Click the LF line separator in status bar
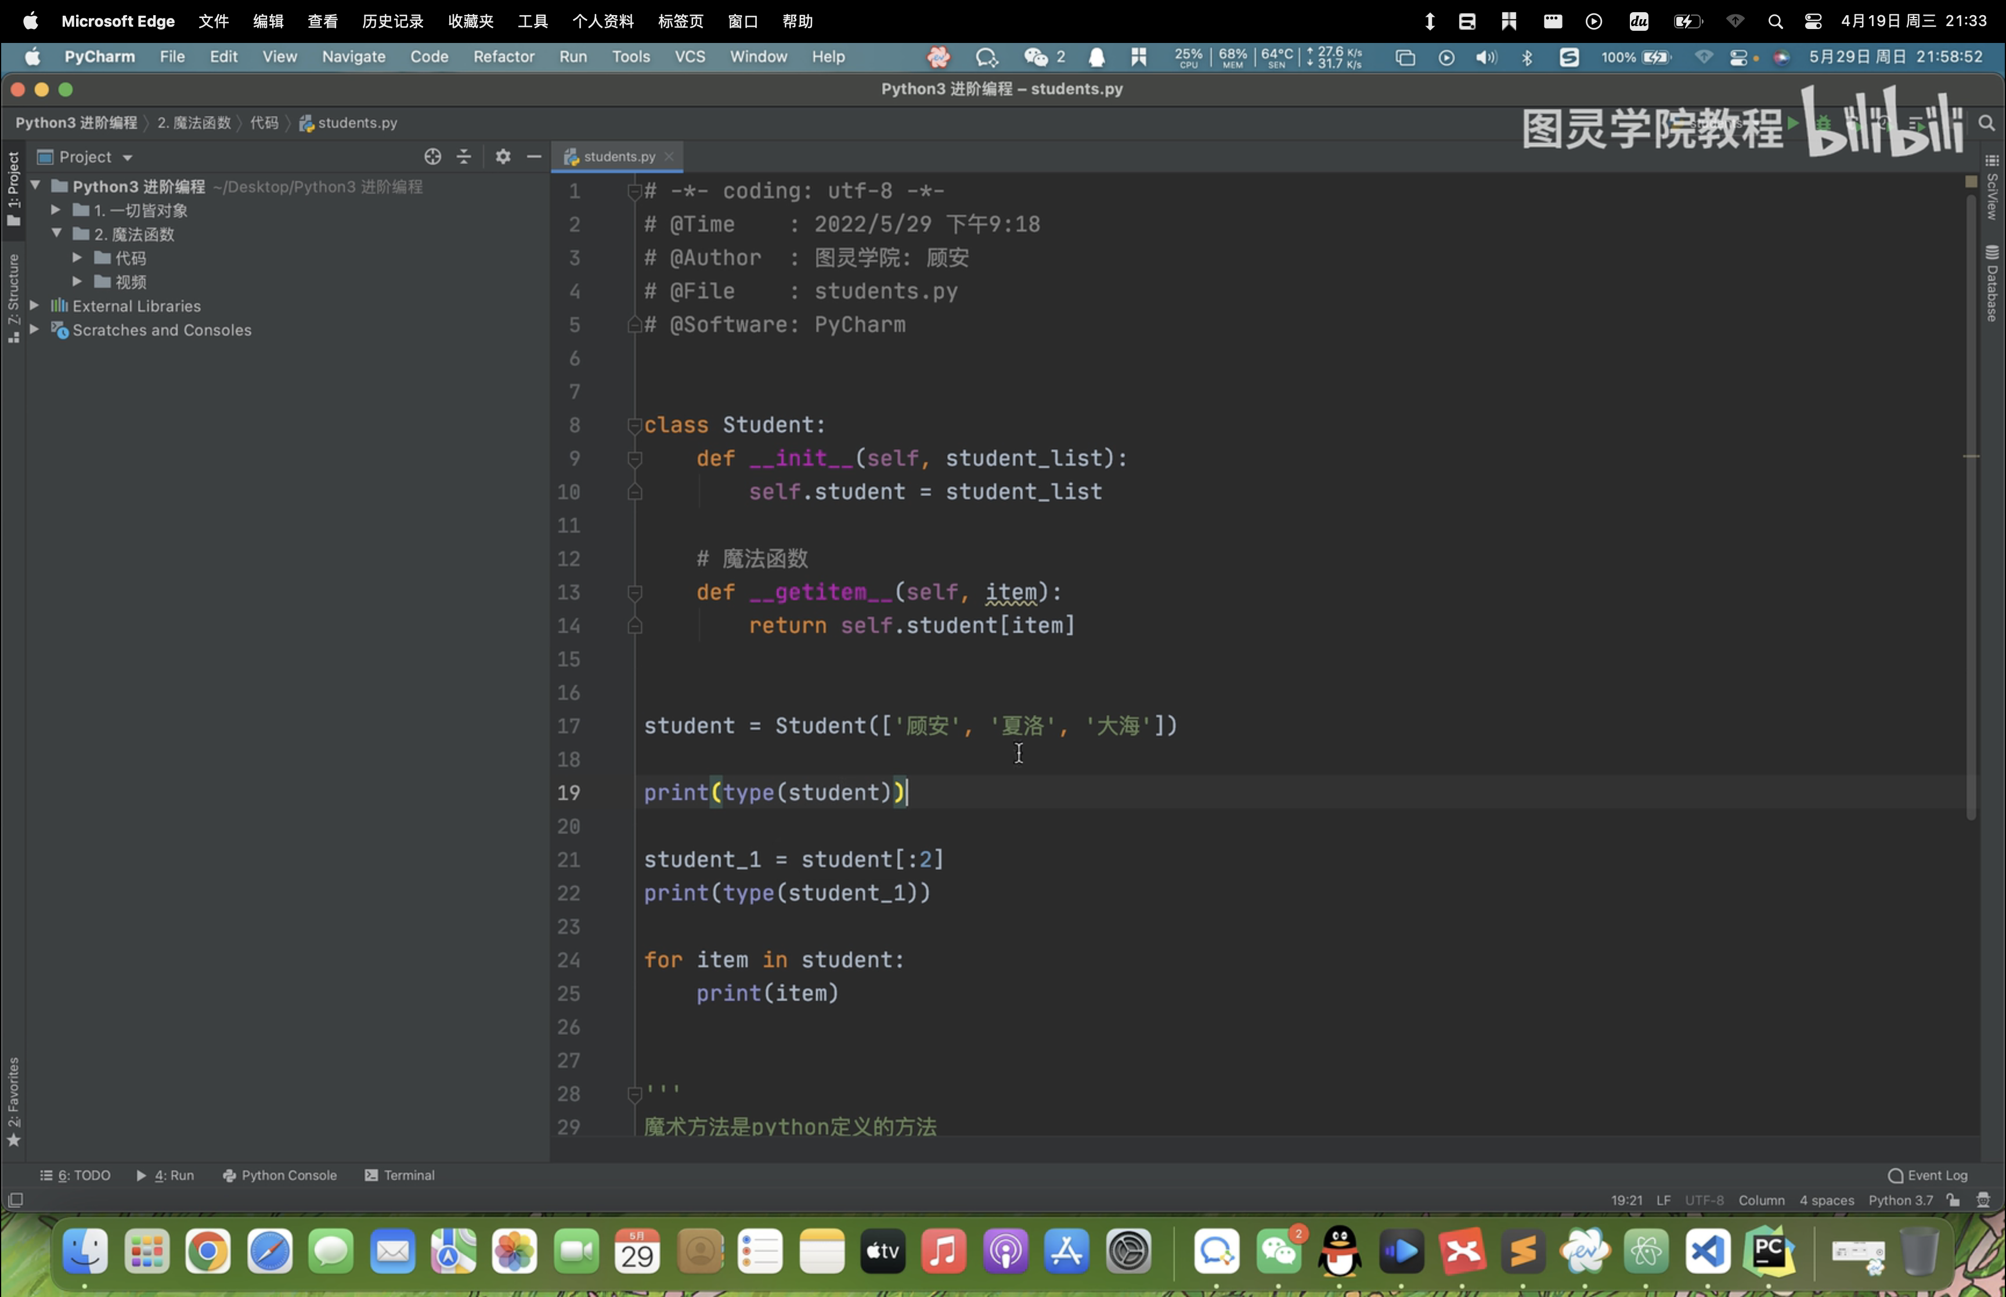The image size is (2006, 1297). click(1664, 1200)
